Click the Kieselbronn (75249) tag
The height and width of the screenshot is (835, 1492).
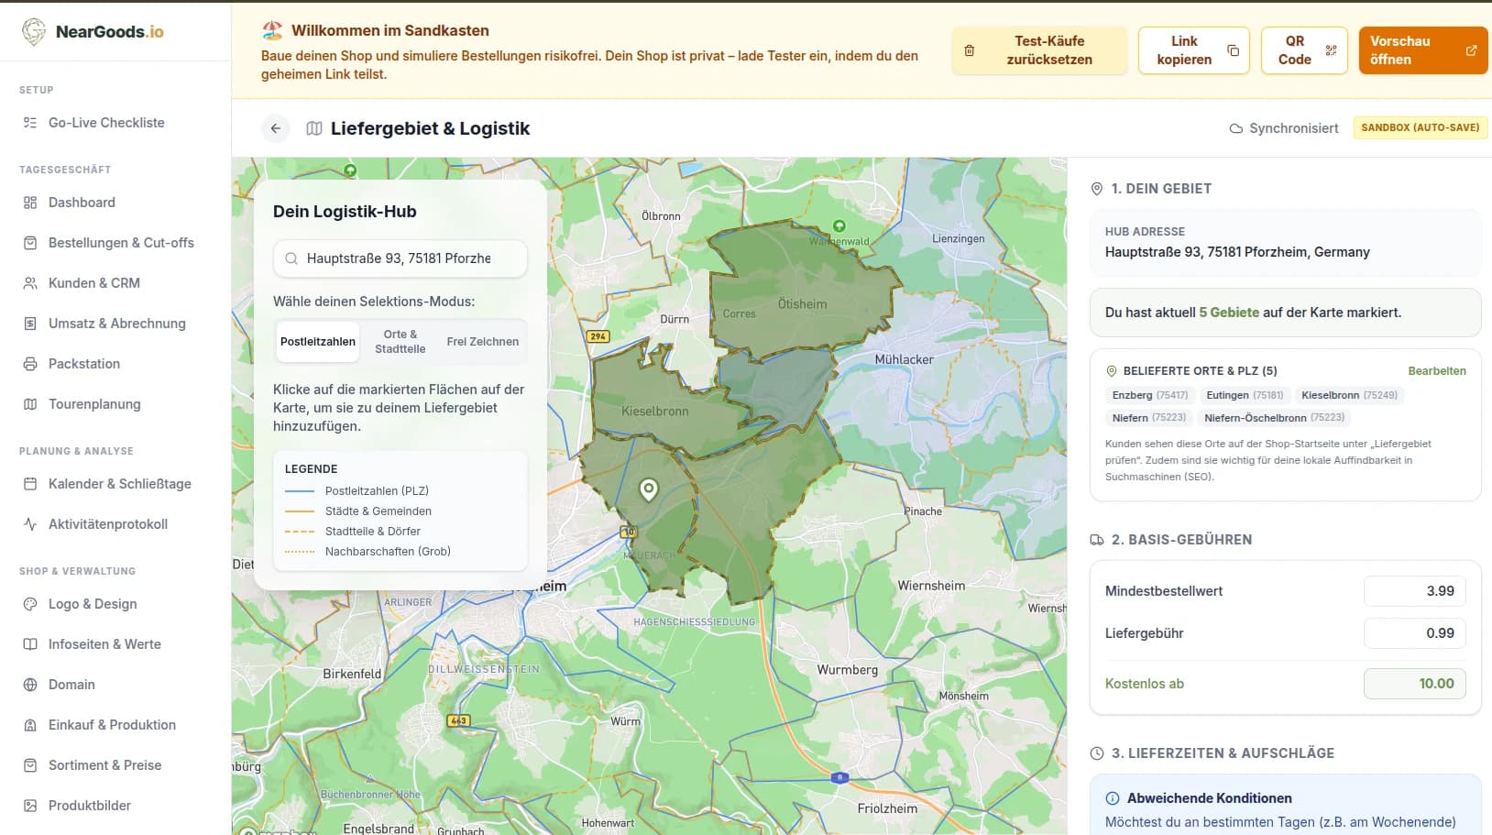[x=1349, y=395]
